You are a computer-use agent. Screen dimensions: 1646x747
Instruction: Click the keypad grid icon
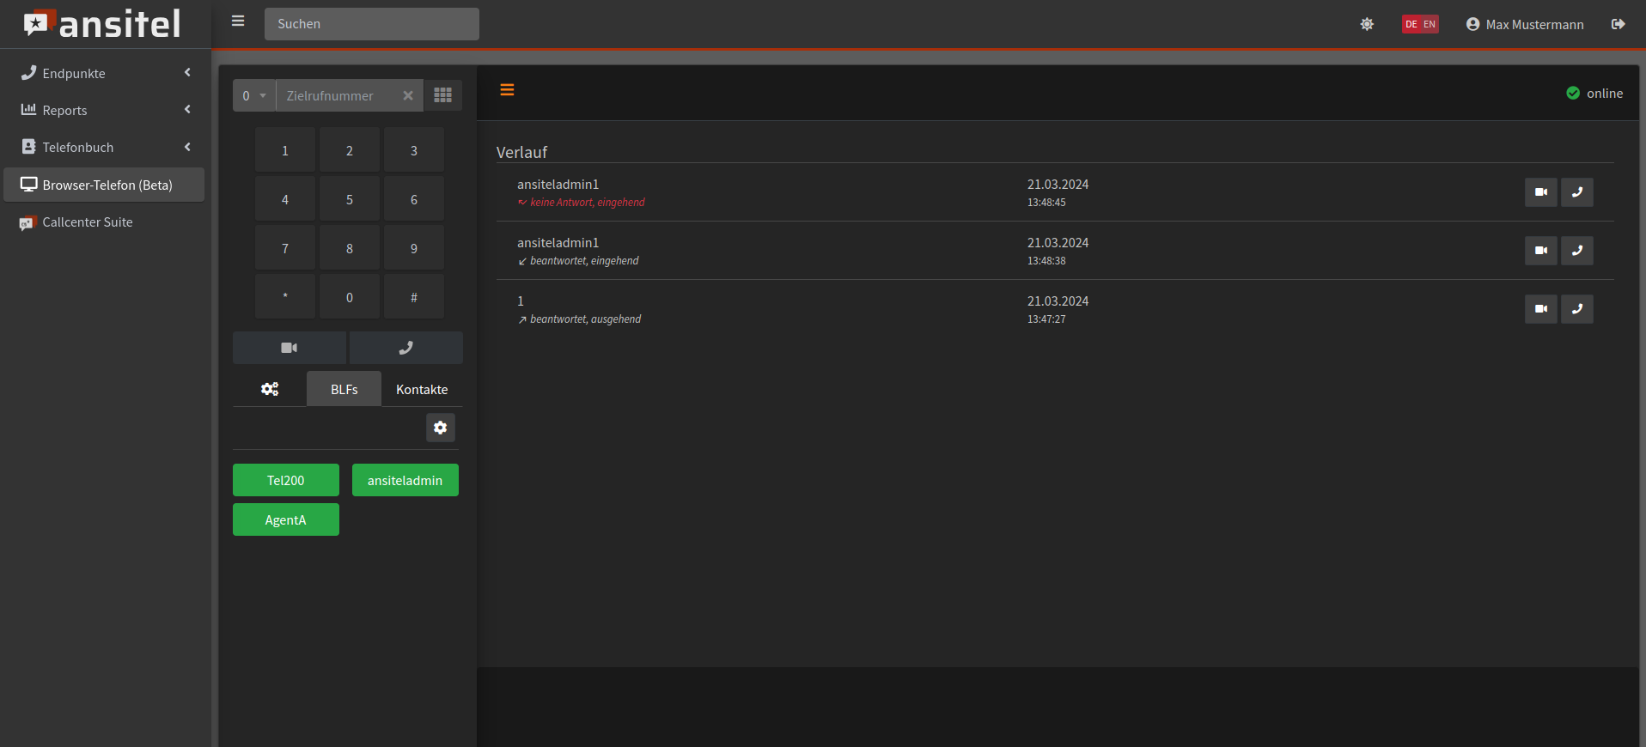pyautogui.click(x=442, y=95)
